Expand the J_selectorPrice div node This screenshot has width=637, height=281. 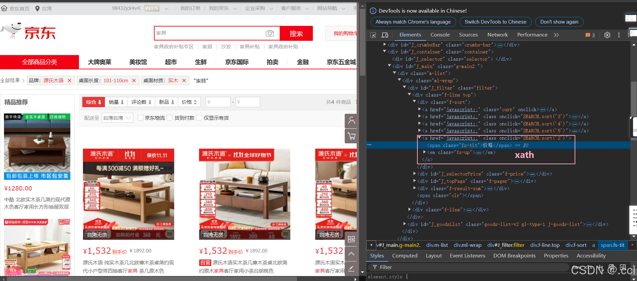click(414, 174)
